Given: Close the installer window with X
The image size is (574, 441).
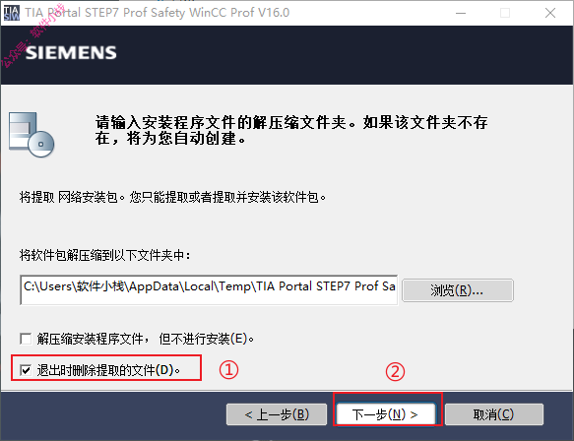Looking at the screenshot, I should [x=550, y=13].
